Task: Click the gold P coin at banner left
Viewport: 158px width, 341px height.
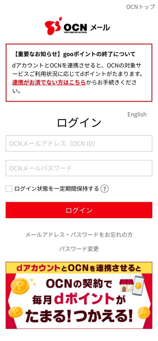Action: coord(20,286)
